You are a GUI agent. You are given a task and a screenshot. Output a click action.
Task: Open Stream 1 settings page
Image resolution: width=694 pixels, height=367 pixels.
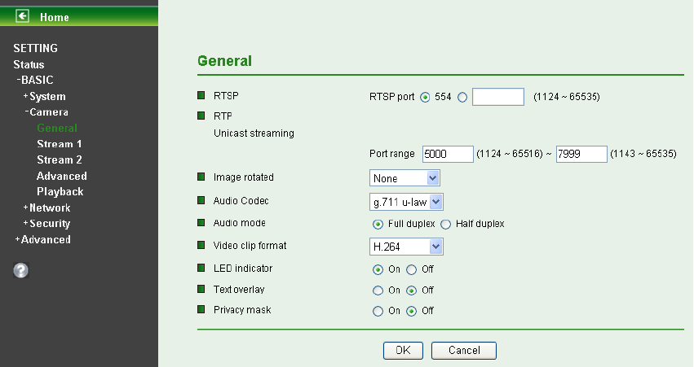(60, 144)
